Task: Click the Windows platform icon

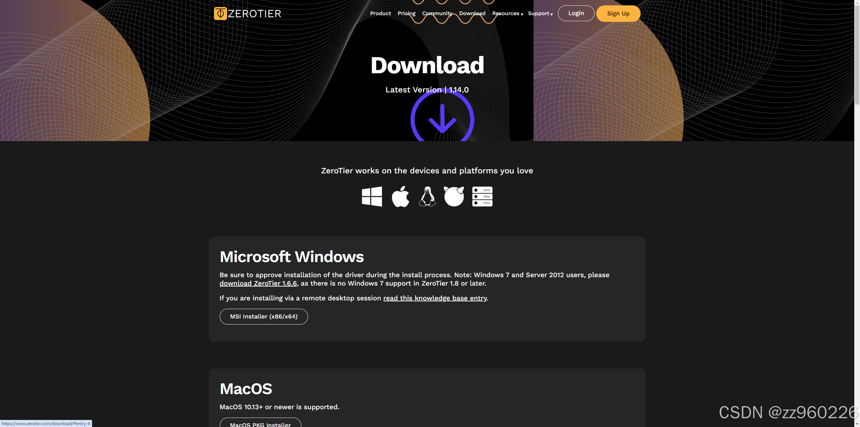Action: point(372,197)
